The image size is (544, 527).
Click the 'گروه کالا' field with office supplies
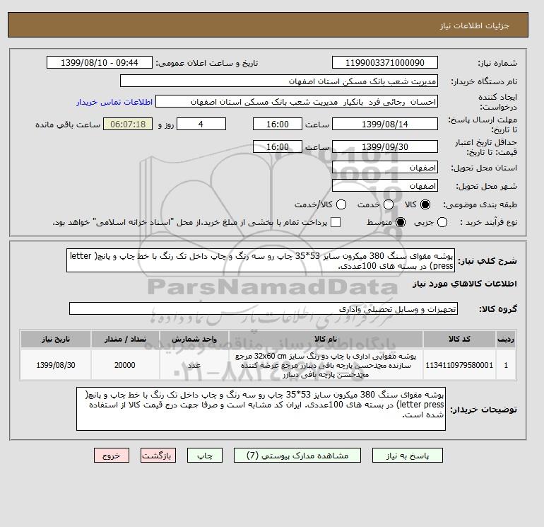(264, 309)
